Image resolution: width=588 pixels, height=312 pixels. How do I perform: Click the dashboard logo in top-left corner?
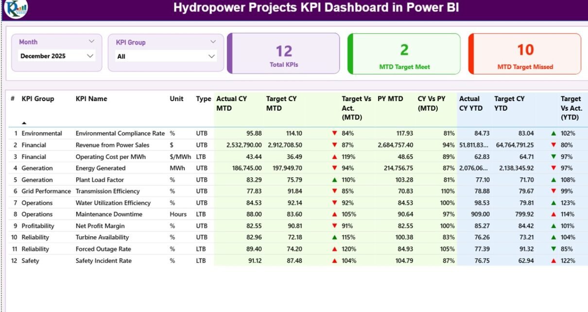16,9
